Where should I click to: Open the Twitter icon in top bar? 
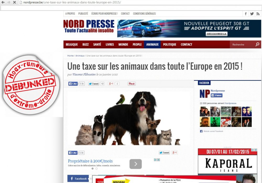click(x=252, y=14)
